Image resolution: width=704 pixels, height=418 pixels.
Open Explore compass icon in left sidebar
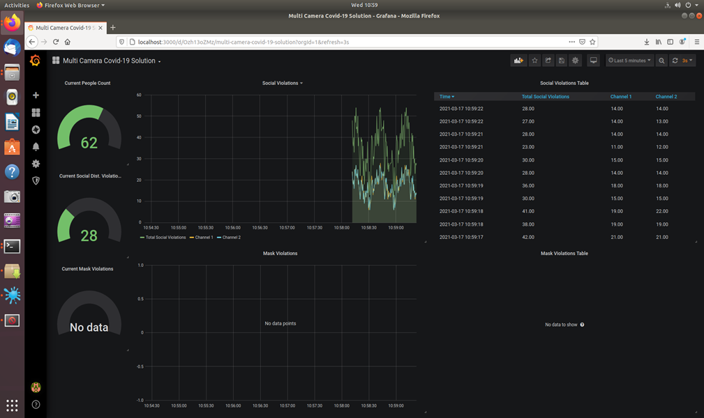coord(36,130)
